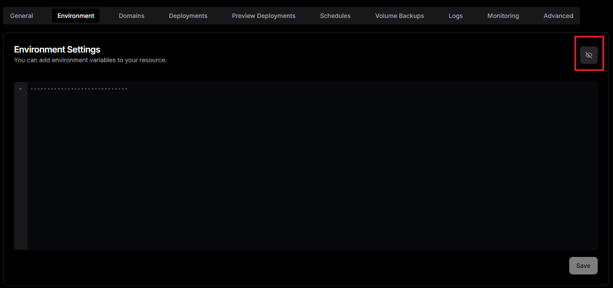Click the environment variables description text
The image size is (613, 288).
pos(90,60)
